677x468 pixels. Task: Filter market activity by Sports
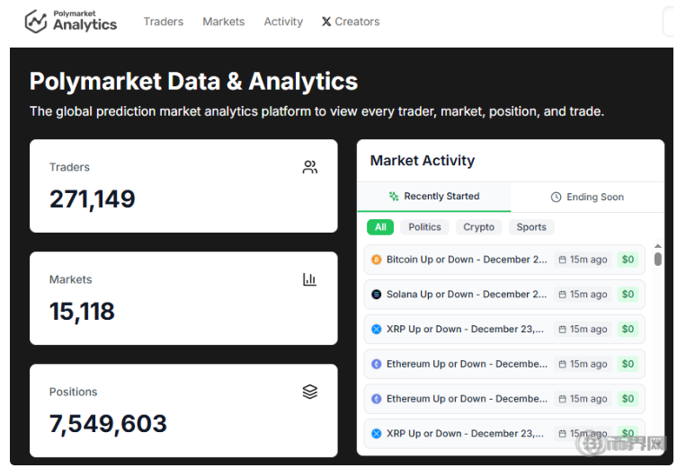click(531, 227)
